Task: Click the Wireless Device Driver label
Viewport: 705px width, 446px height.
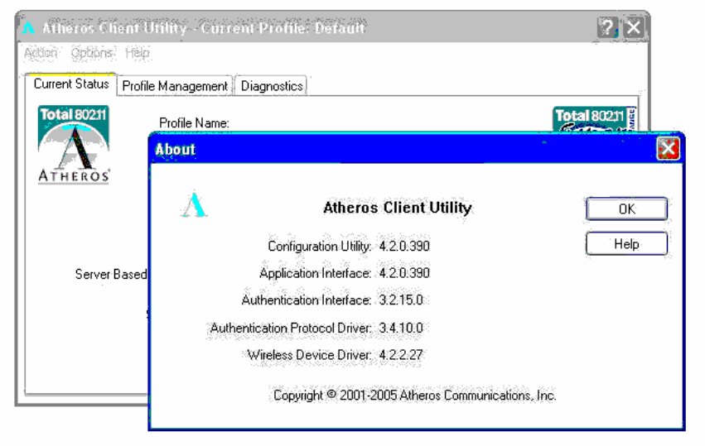Action: [309, 355]
